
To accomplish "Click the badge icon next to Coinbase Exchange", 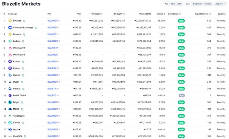I will (x=36, y=28).
